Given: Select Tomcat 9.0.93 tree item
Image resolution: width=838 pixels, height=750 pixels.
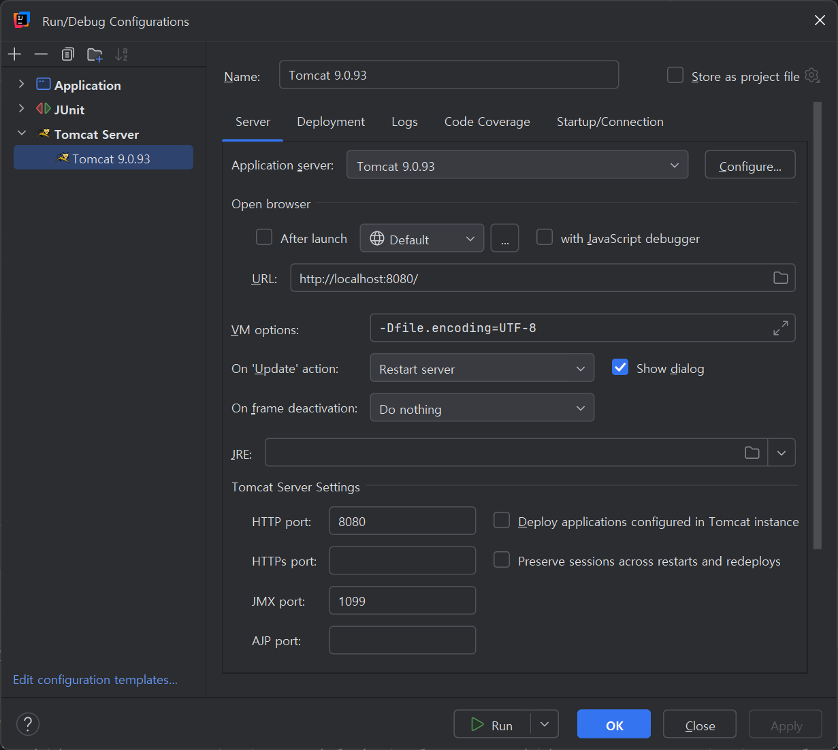Looking at the screenshot, I should (103, 158).
